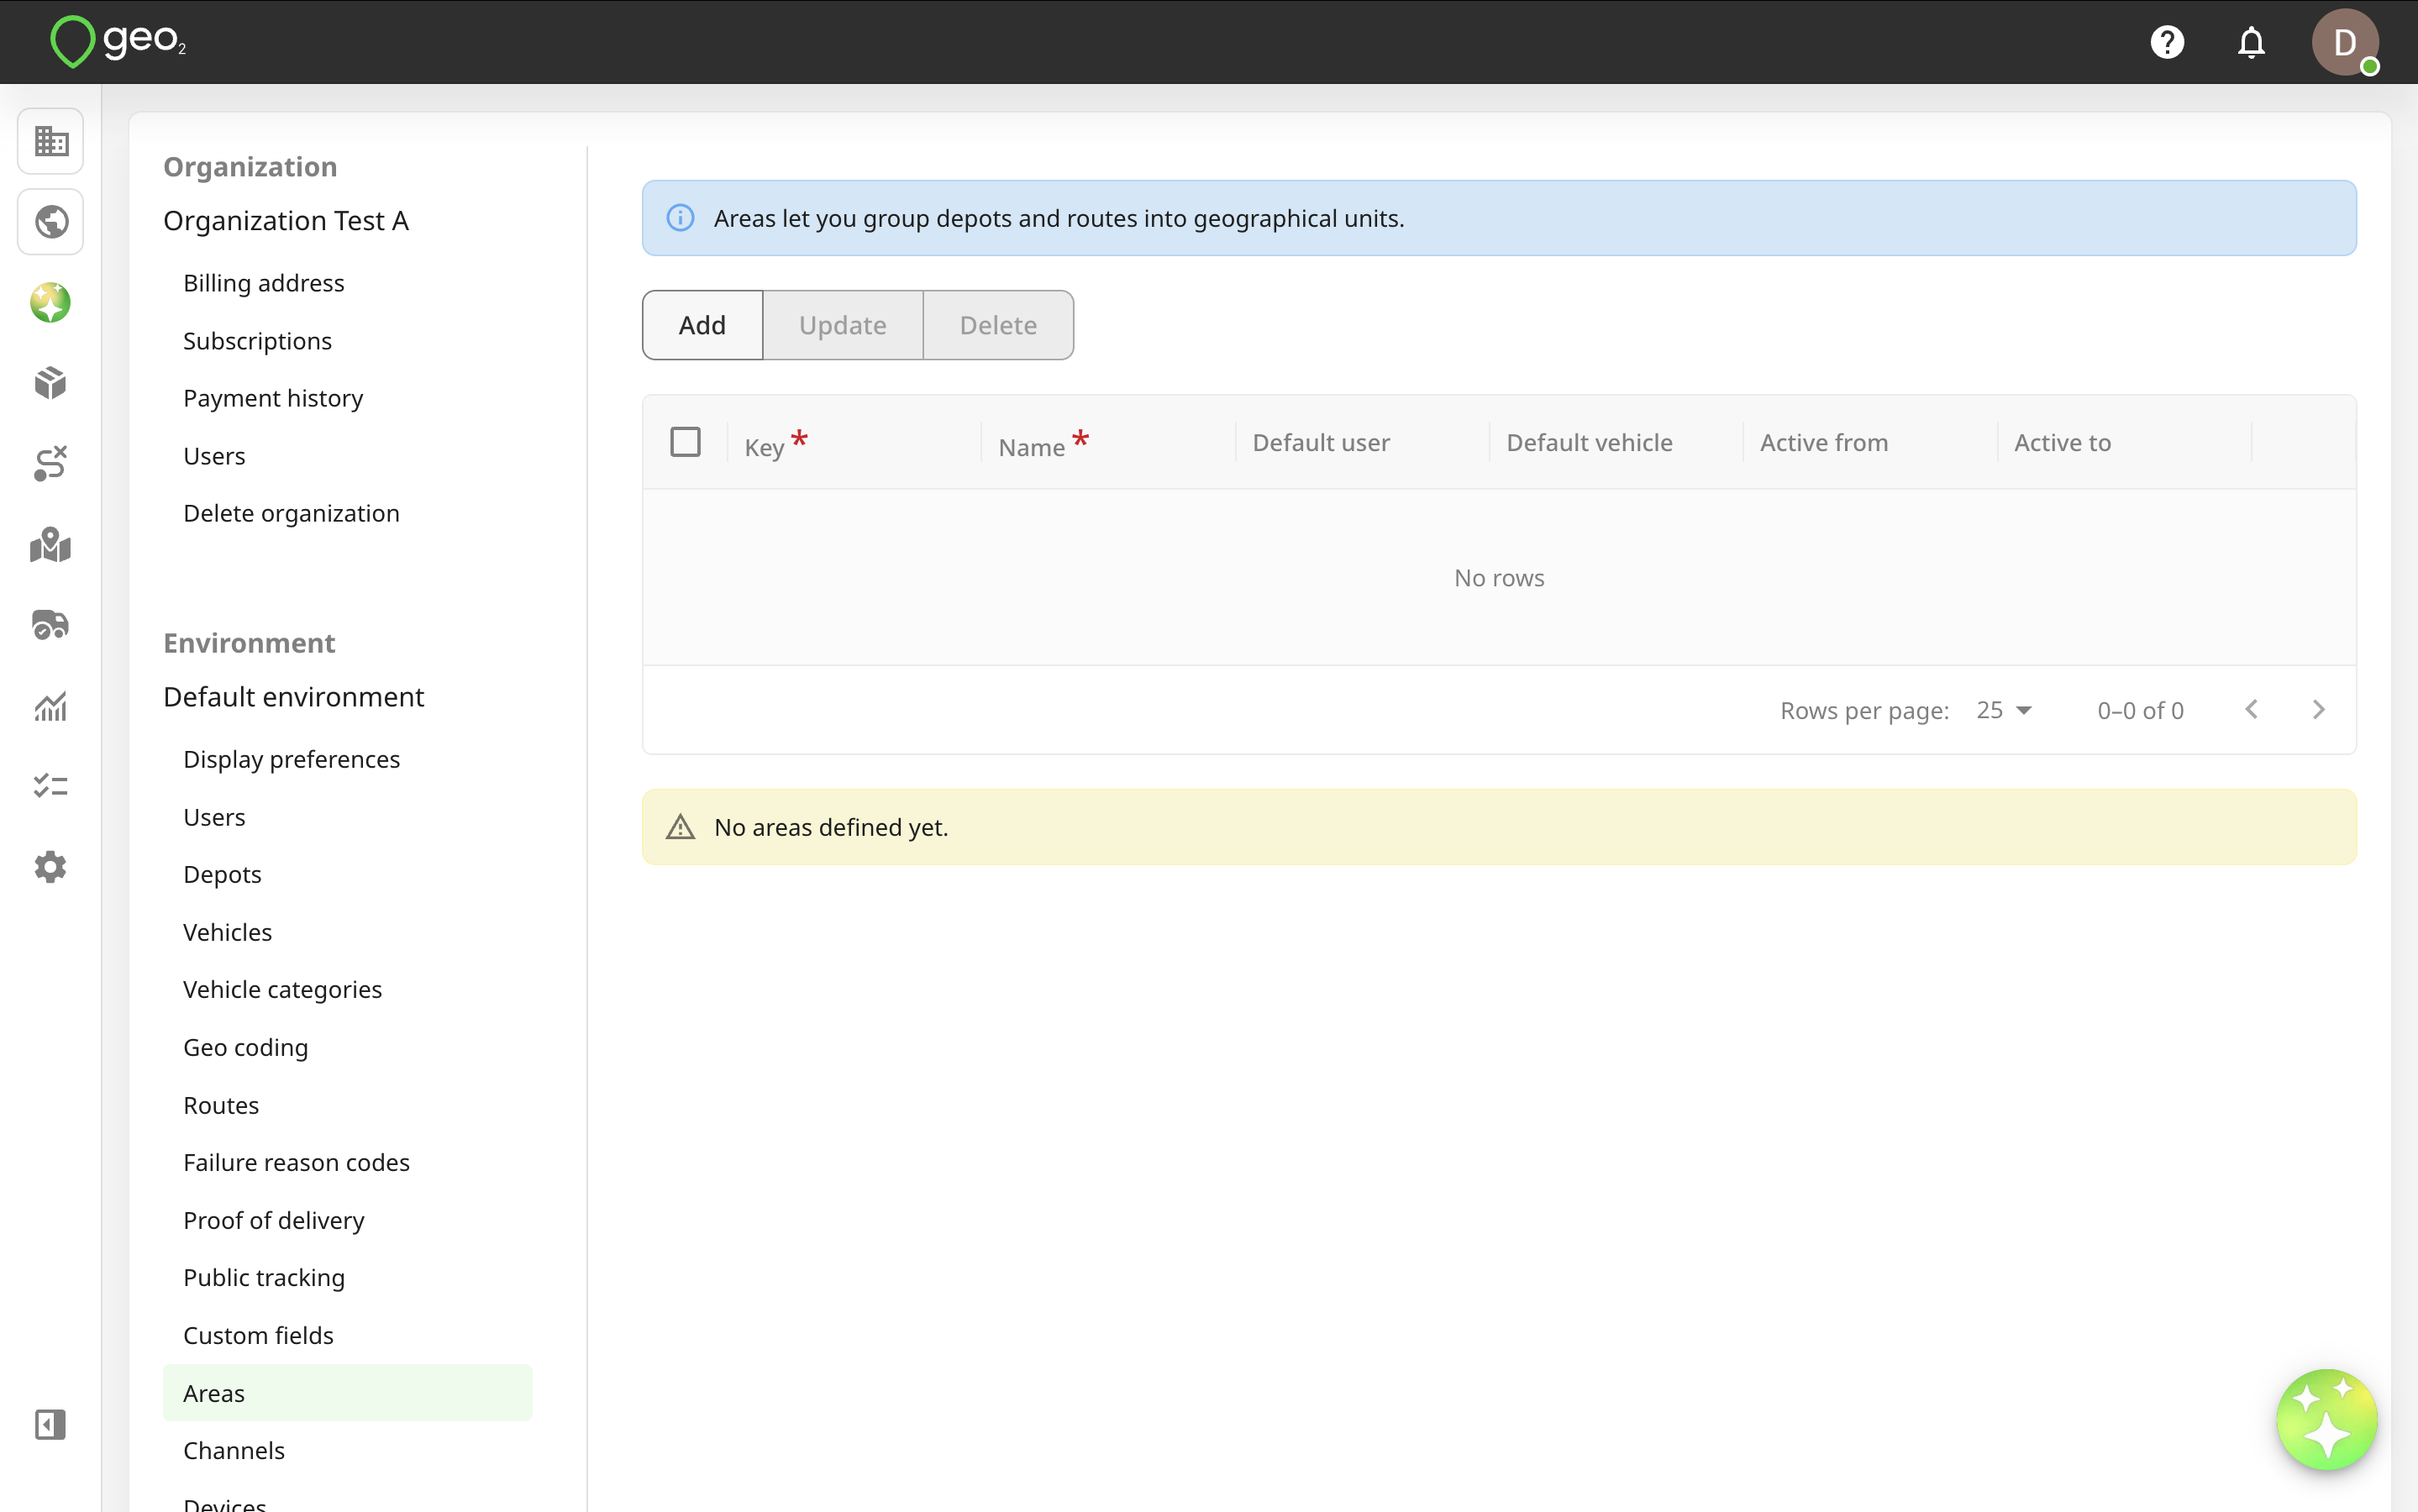
Task: Open Billing address settings
Action: click(263, 283)
